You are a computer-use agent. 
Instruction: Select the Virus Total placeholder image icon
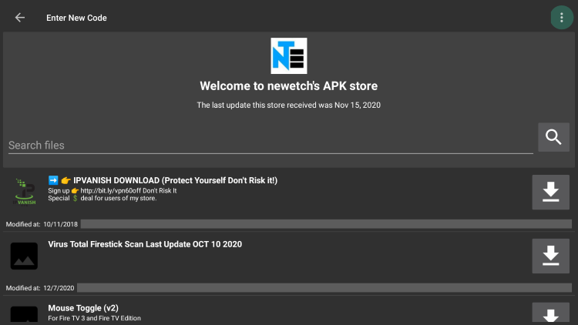(24, 256)
